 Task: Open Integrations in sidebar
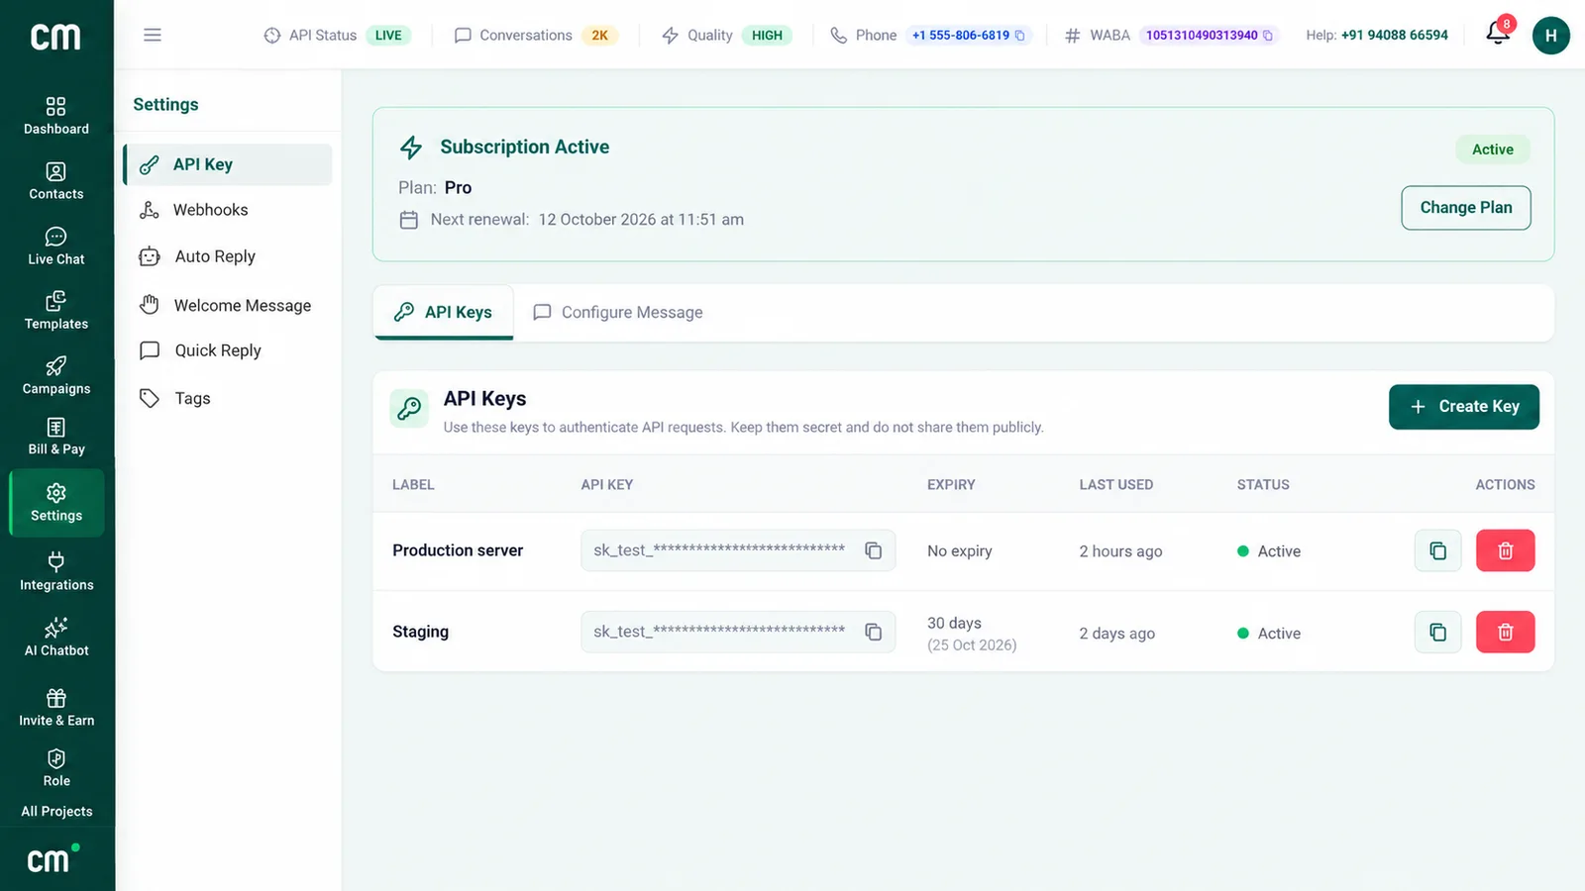click(56, 572)
